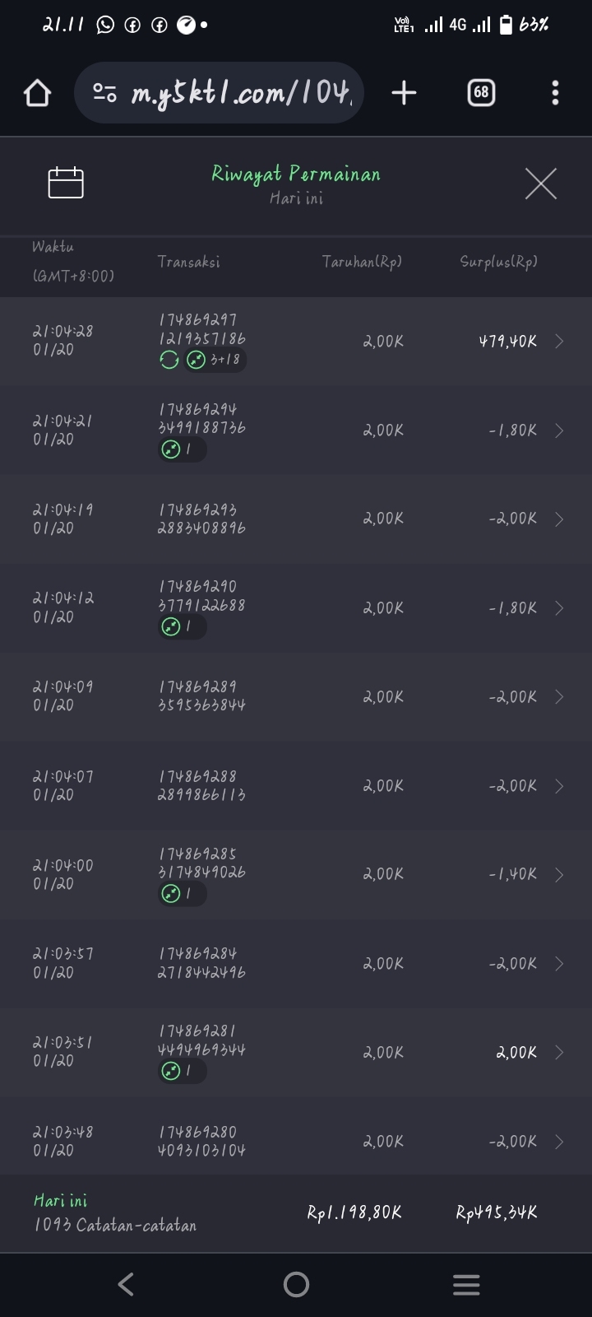Open new tab with plus icon
The image size is (592, 1317).
(x=404, y=93)
